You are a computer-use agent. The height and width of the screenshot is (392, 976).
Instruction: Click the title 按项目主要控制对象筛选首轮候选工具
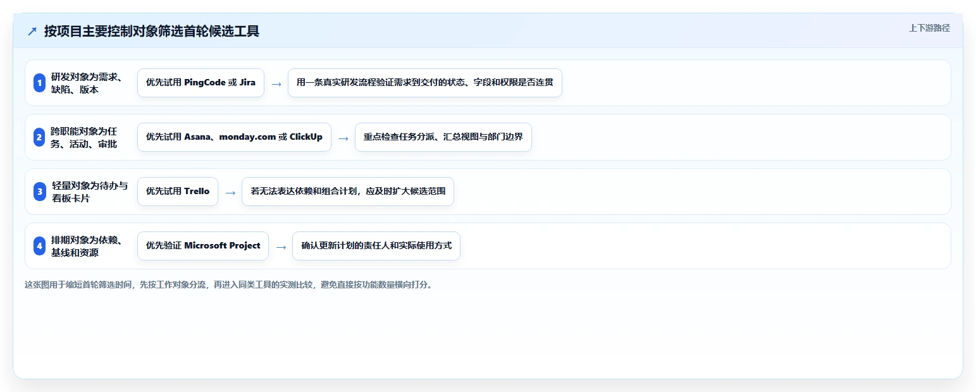point(152,31)
